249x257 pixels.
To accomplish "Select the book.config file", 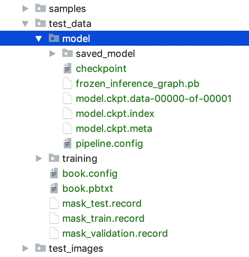I will pos(90,173).
